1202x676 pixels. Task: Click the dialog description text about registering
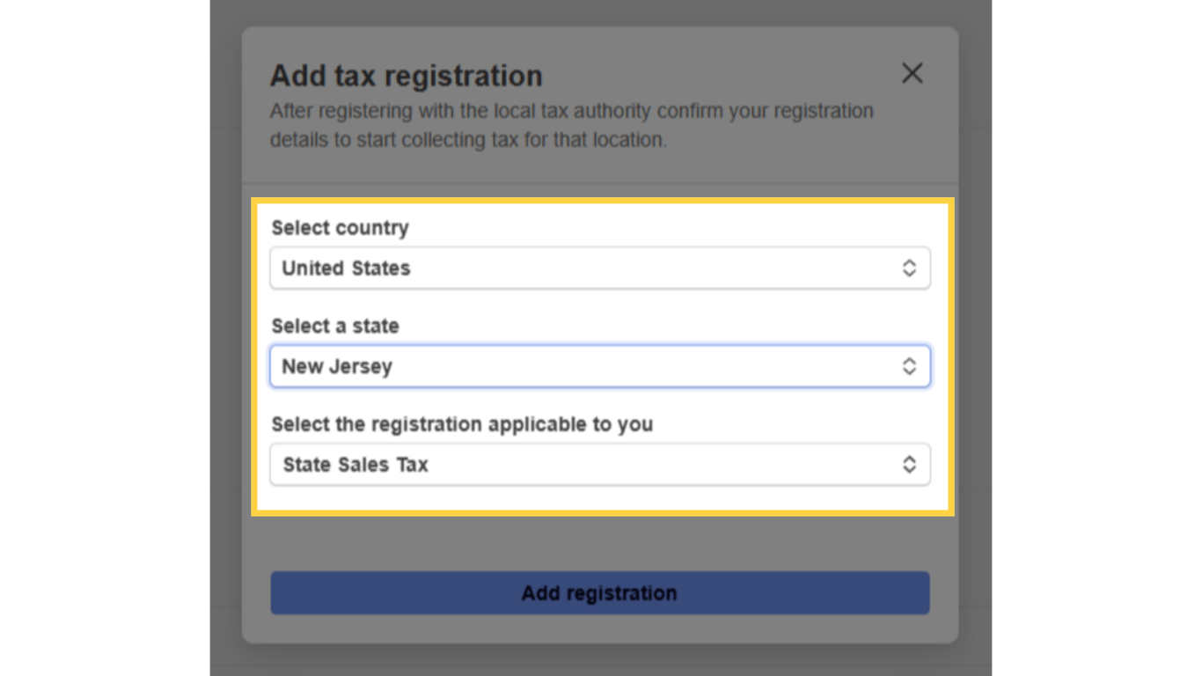[571, 124]
